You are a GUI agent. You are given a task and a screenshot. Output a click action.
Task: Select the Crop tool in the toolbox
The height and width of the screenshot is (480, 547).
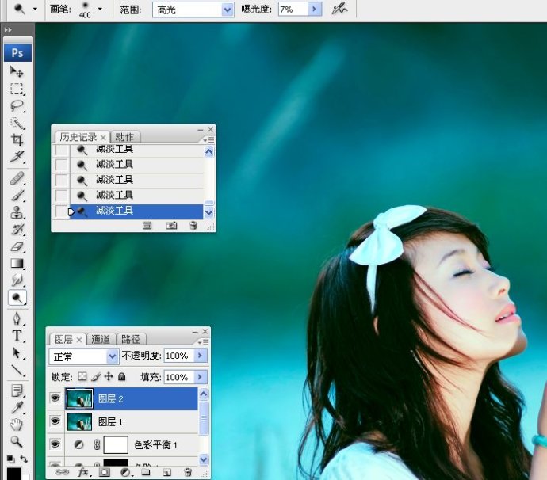click(x=17, y=140)
